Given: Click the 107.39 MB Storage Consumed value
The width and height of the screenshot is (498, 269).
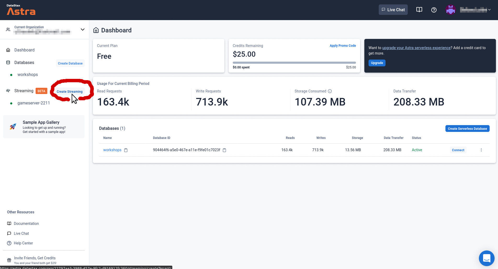Looking at the screenshot, I should (x=320, y=102).
